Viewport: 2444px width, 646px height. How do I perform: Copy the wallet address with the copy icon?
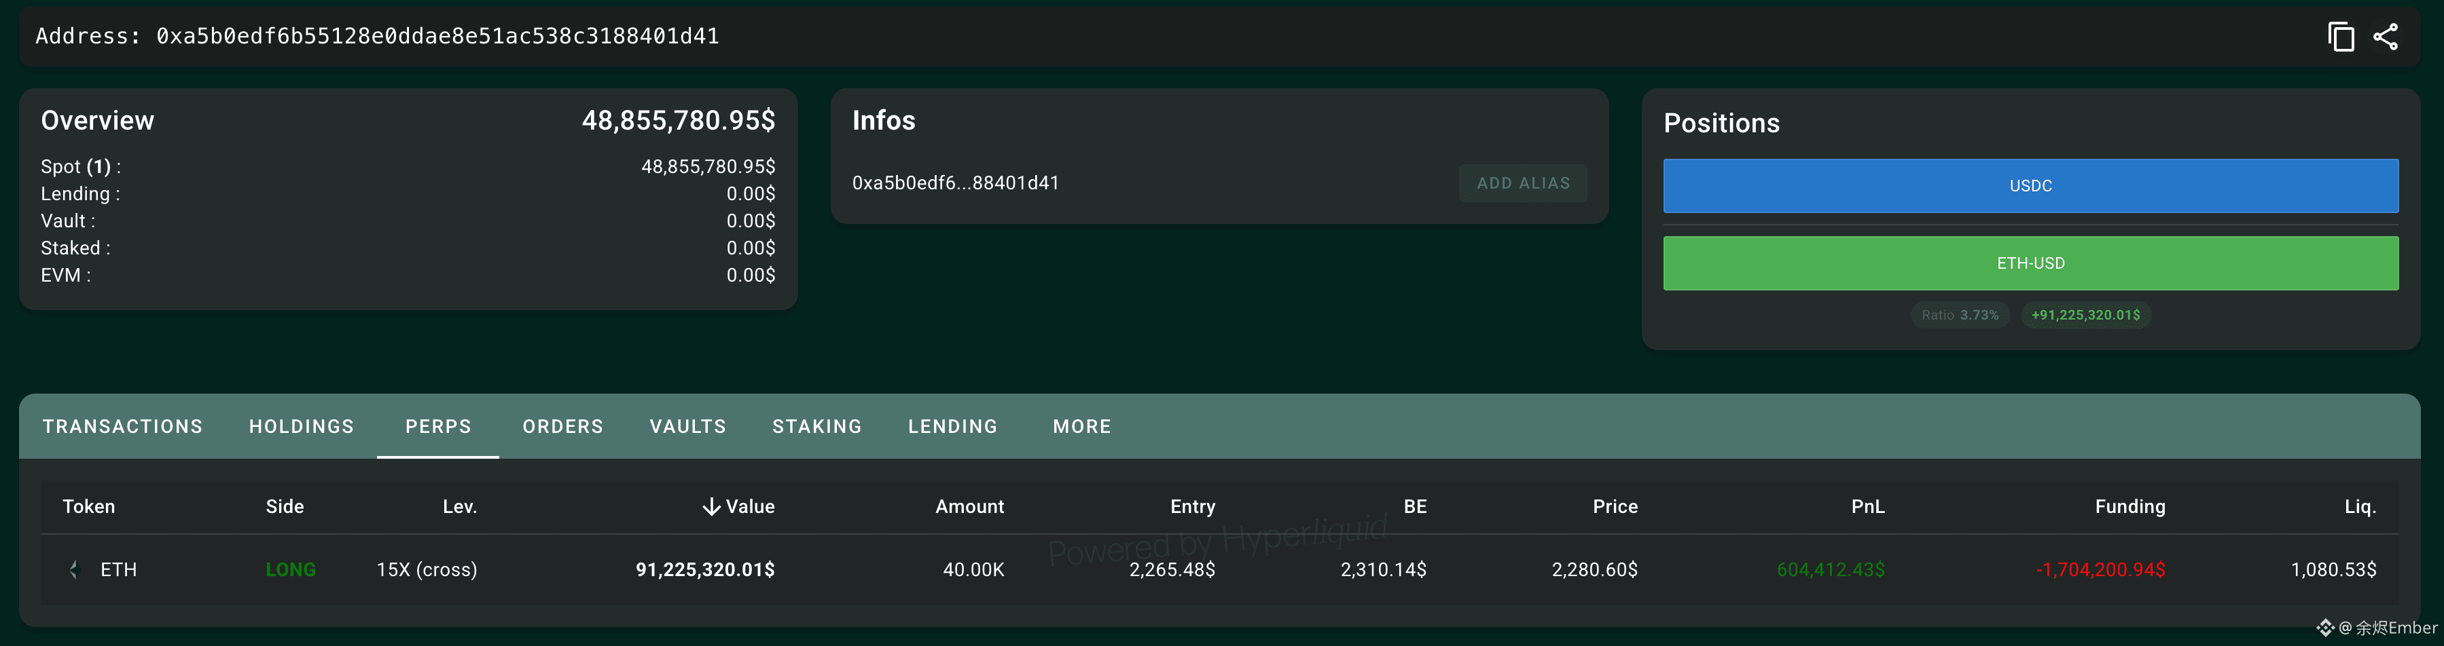click(x=2341, y=37)
